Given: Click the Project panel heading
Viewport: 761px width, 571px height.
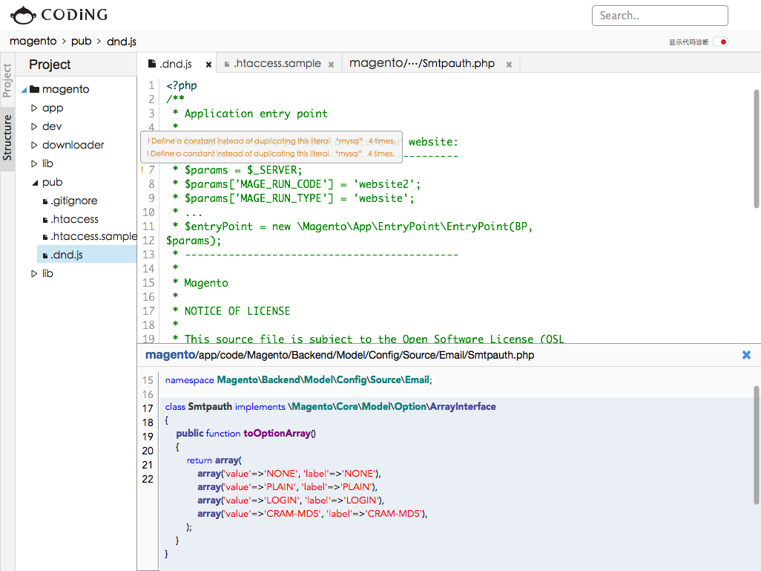Looking at the screenshot, I should tap(50, 64).
